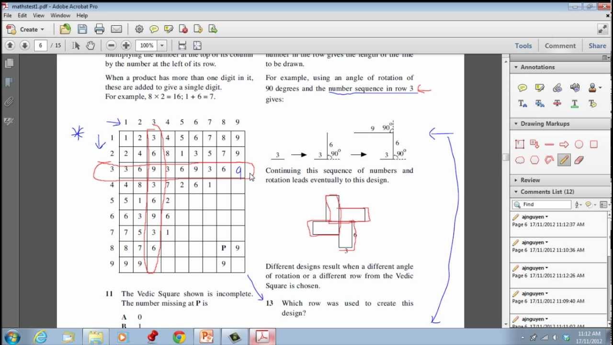This screenshot has height=345, width=613.
Task: Go to previous page arrow
Action: (10, 46)
